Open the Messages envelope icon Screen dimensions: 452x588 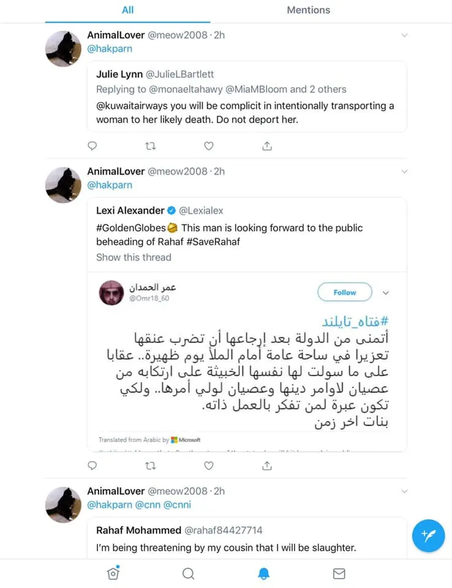click(339, 573)
